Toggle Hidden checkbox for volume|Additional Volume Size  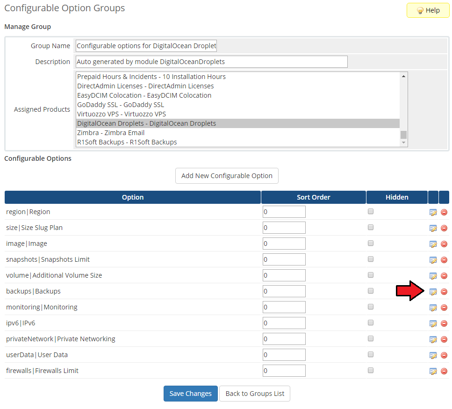371,275
